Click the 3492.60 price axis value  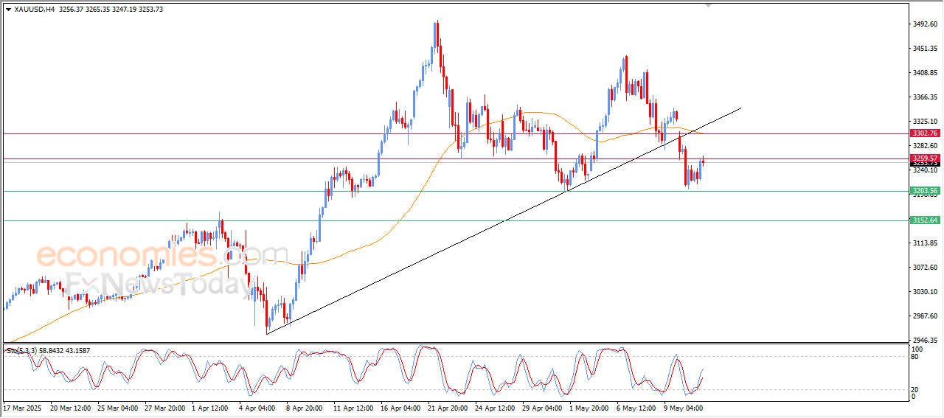click(x=926, y=24)
